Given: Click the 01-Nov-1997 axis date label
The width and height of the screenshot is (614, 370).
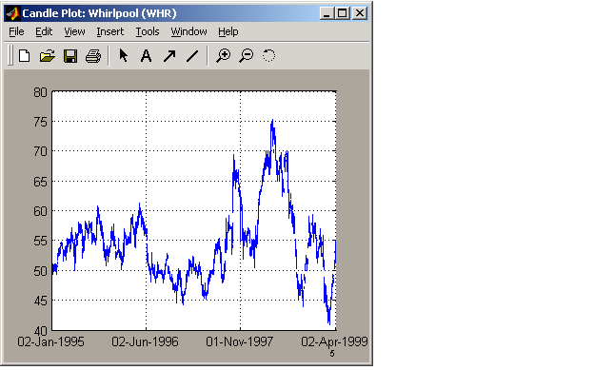Looking at the screenshot, I should (x=239, y=341).
